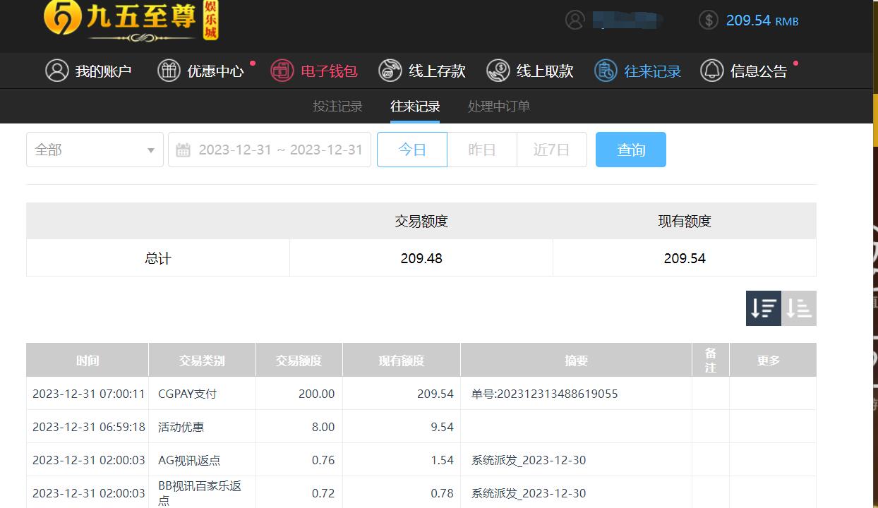This screenshot has height=508, width=878.
Task: Click the 现有额度 table column header
Action: tap(402, 361)
